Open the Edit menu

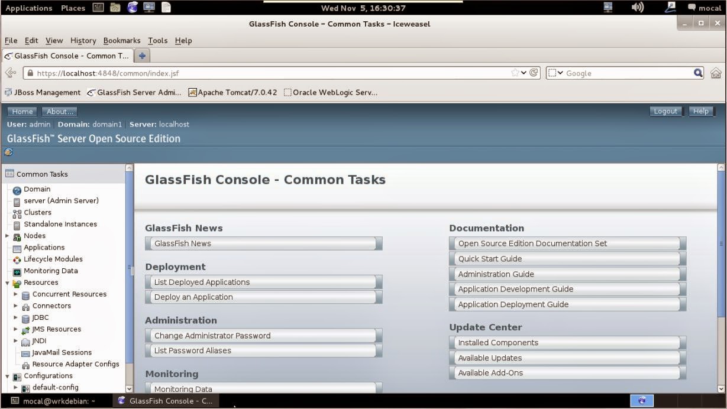[31, 40]
